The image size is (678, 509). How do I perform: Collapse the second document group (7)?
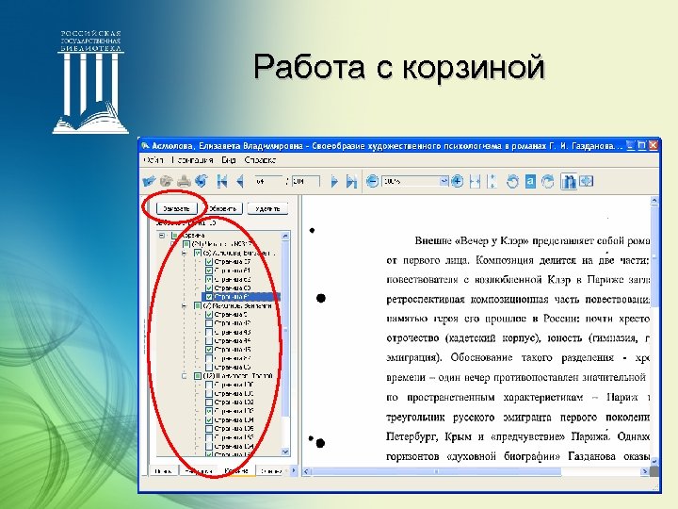(185, 305)
